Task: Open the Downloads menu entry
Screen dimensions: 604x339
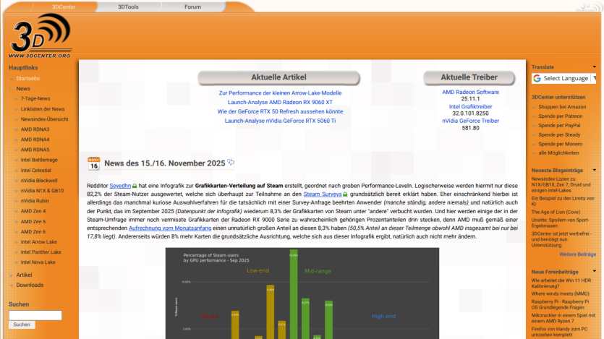Action: click(30, 285)
